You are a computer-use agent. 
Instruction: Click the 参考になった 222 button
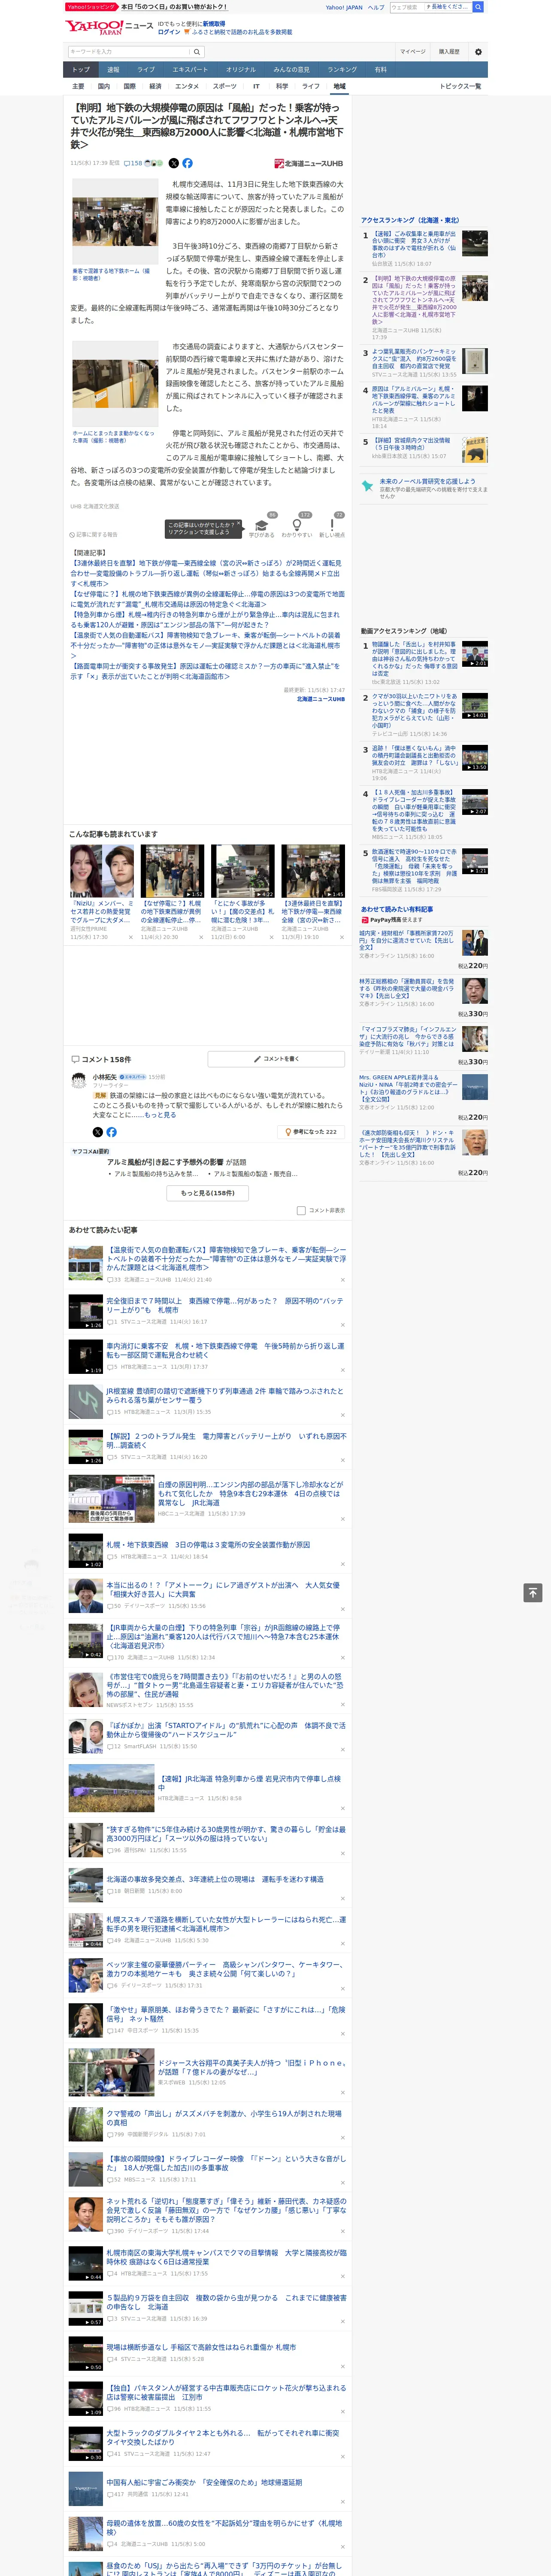311,1132
